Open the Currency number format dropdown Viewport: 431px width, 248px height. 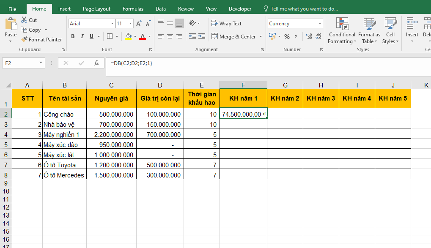(x=319, y=24)
